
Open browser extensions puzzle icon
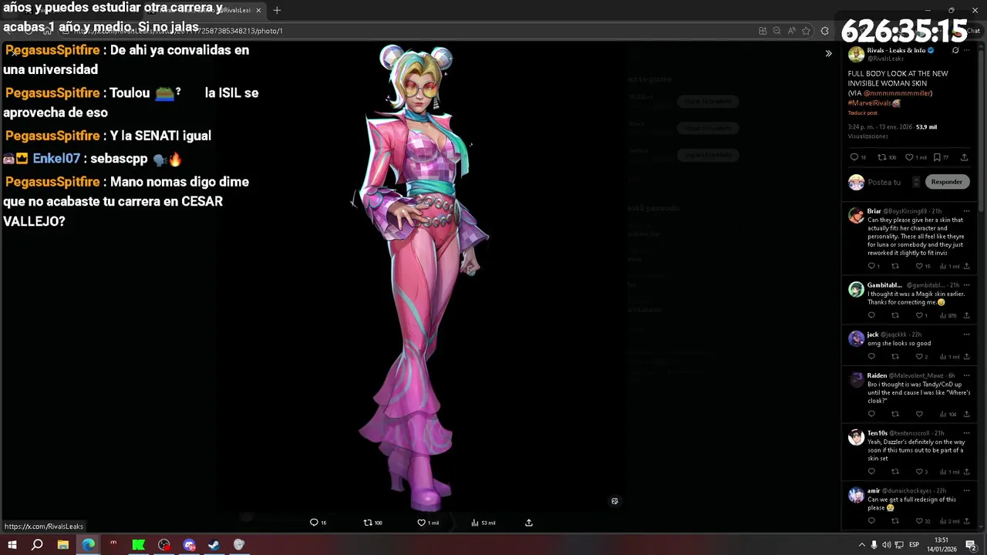tap(825, 31)
